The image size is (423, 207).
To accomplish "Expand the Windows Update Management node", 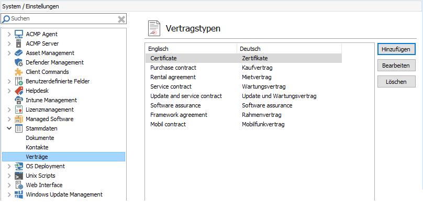I will point(9,195).
